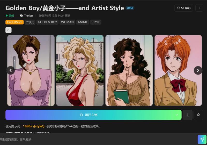Image resolution: width=207 pixels, height=145 pixels.
Task: Click the Trenbu avatar icon
Action: coord(21,16)
